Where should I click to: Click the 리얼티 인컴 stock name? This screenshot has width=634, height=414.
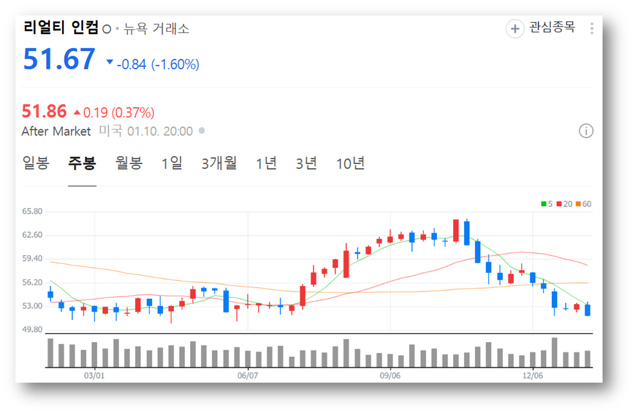click(61, 28)
